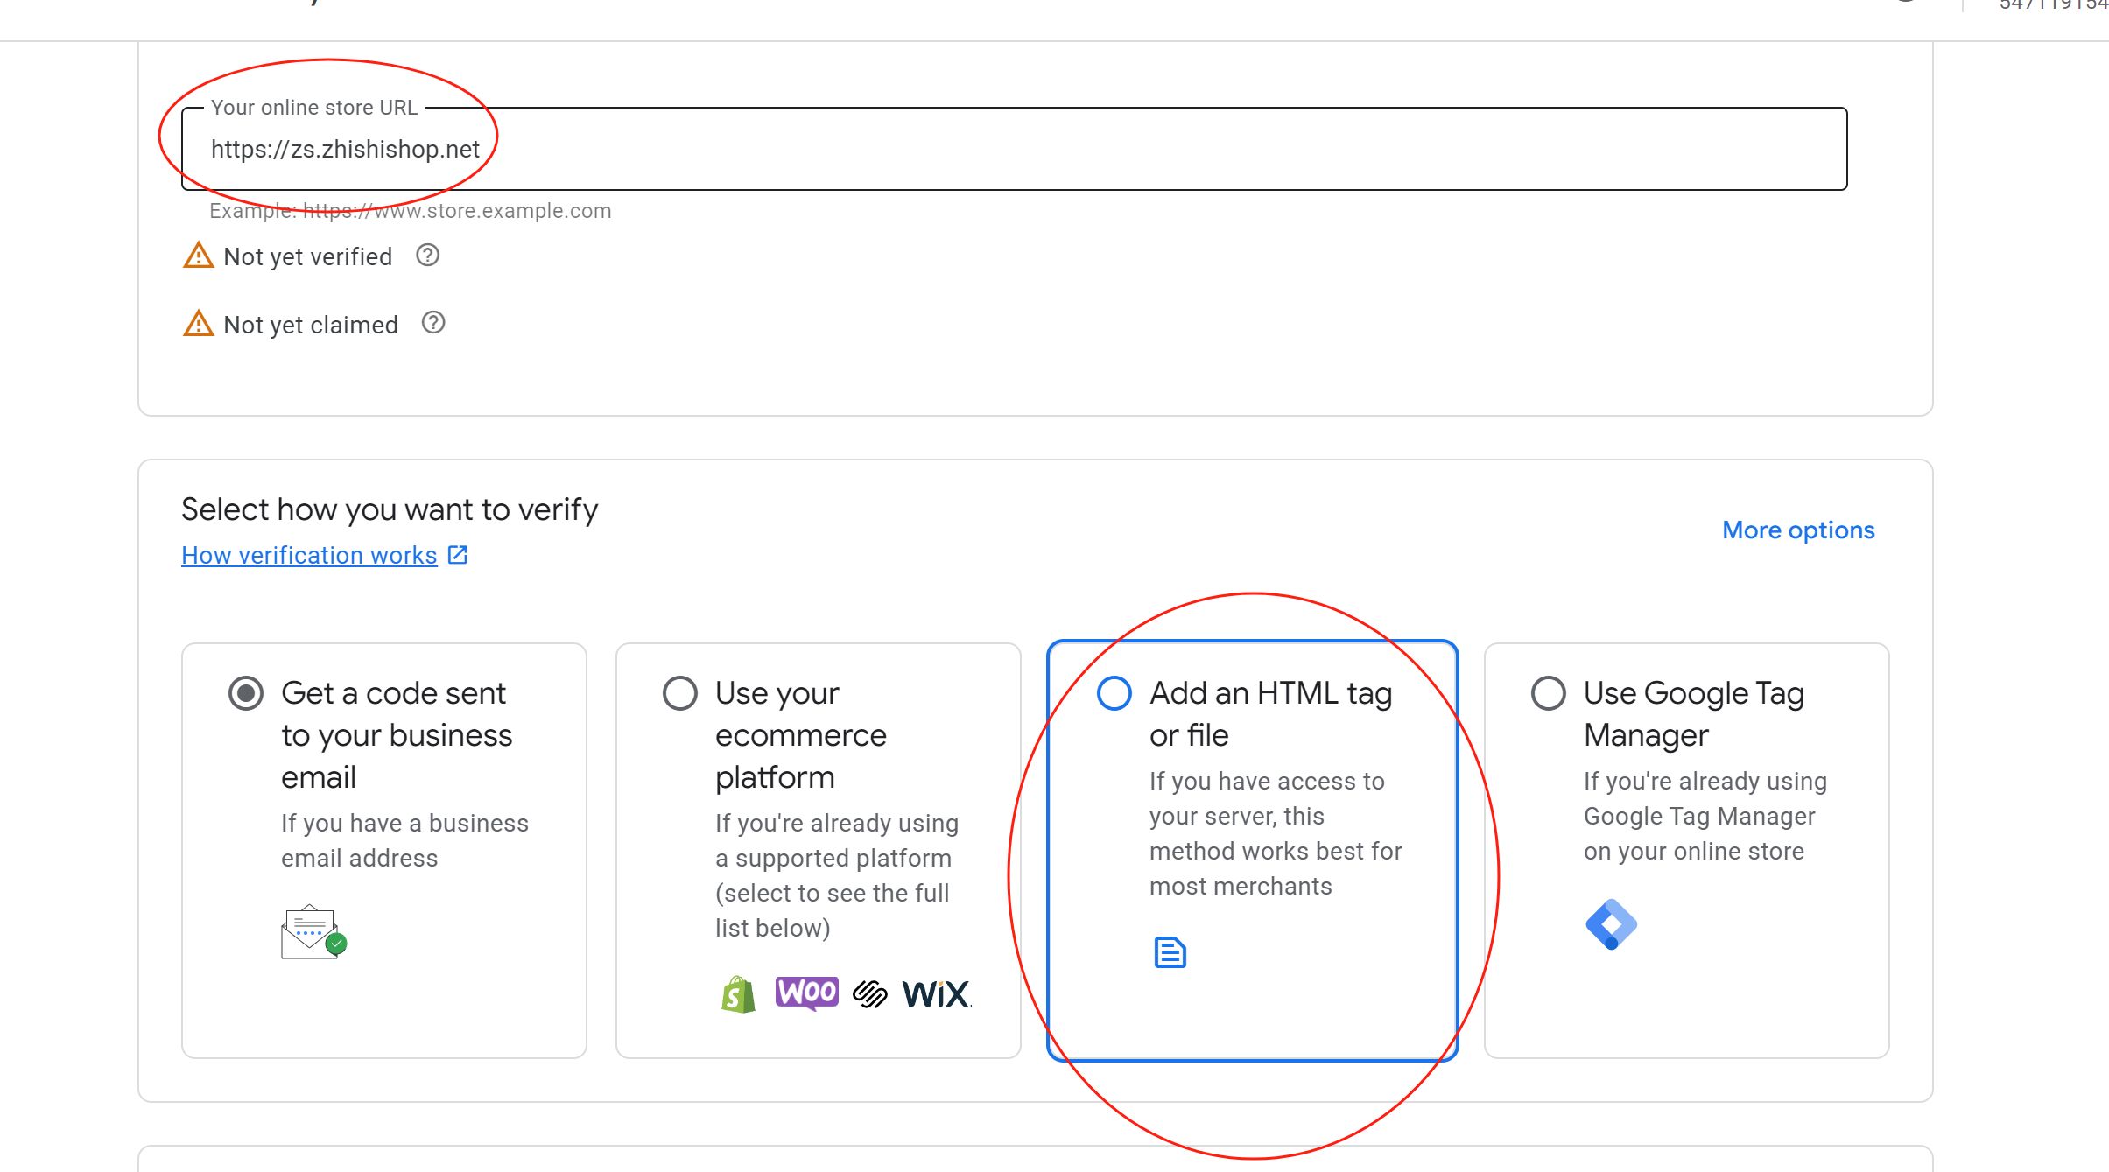
Task: Click the Squarespace logo icon
Action: (x=869, y=994)
